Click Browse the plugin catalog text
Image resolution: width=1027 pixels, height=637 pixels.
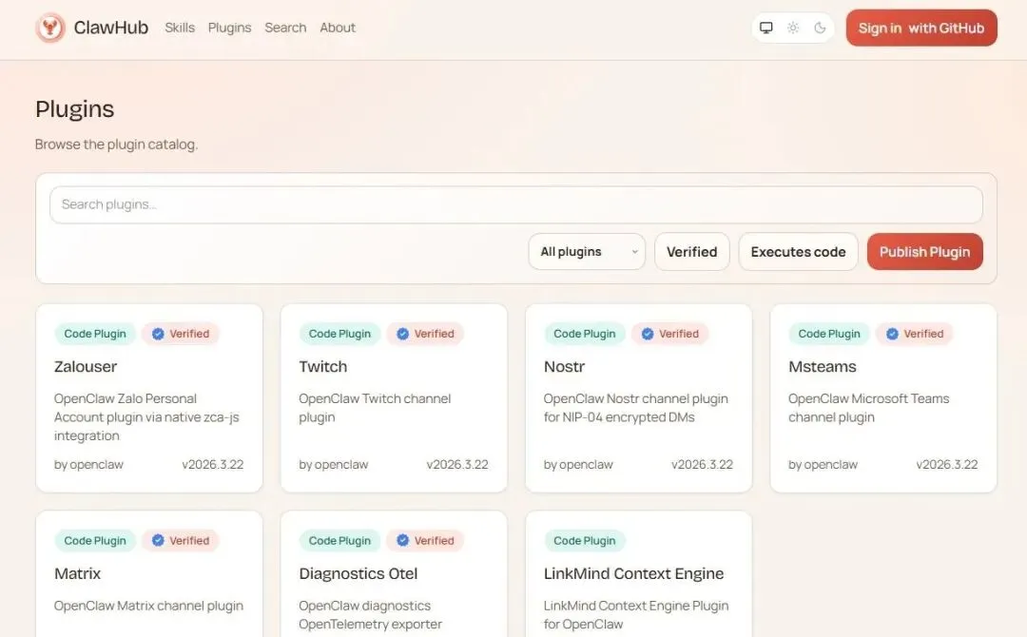click(x=117, y=144)
